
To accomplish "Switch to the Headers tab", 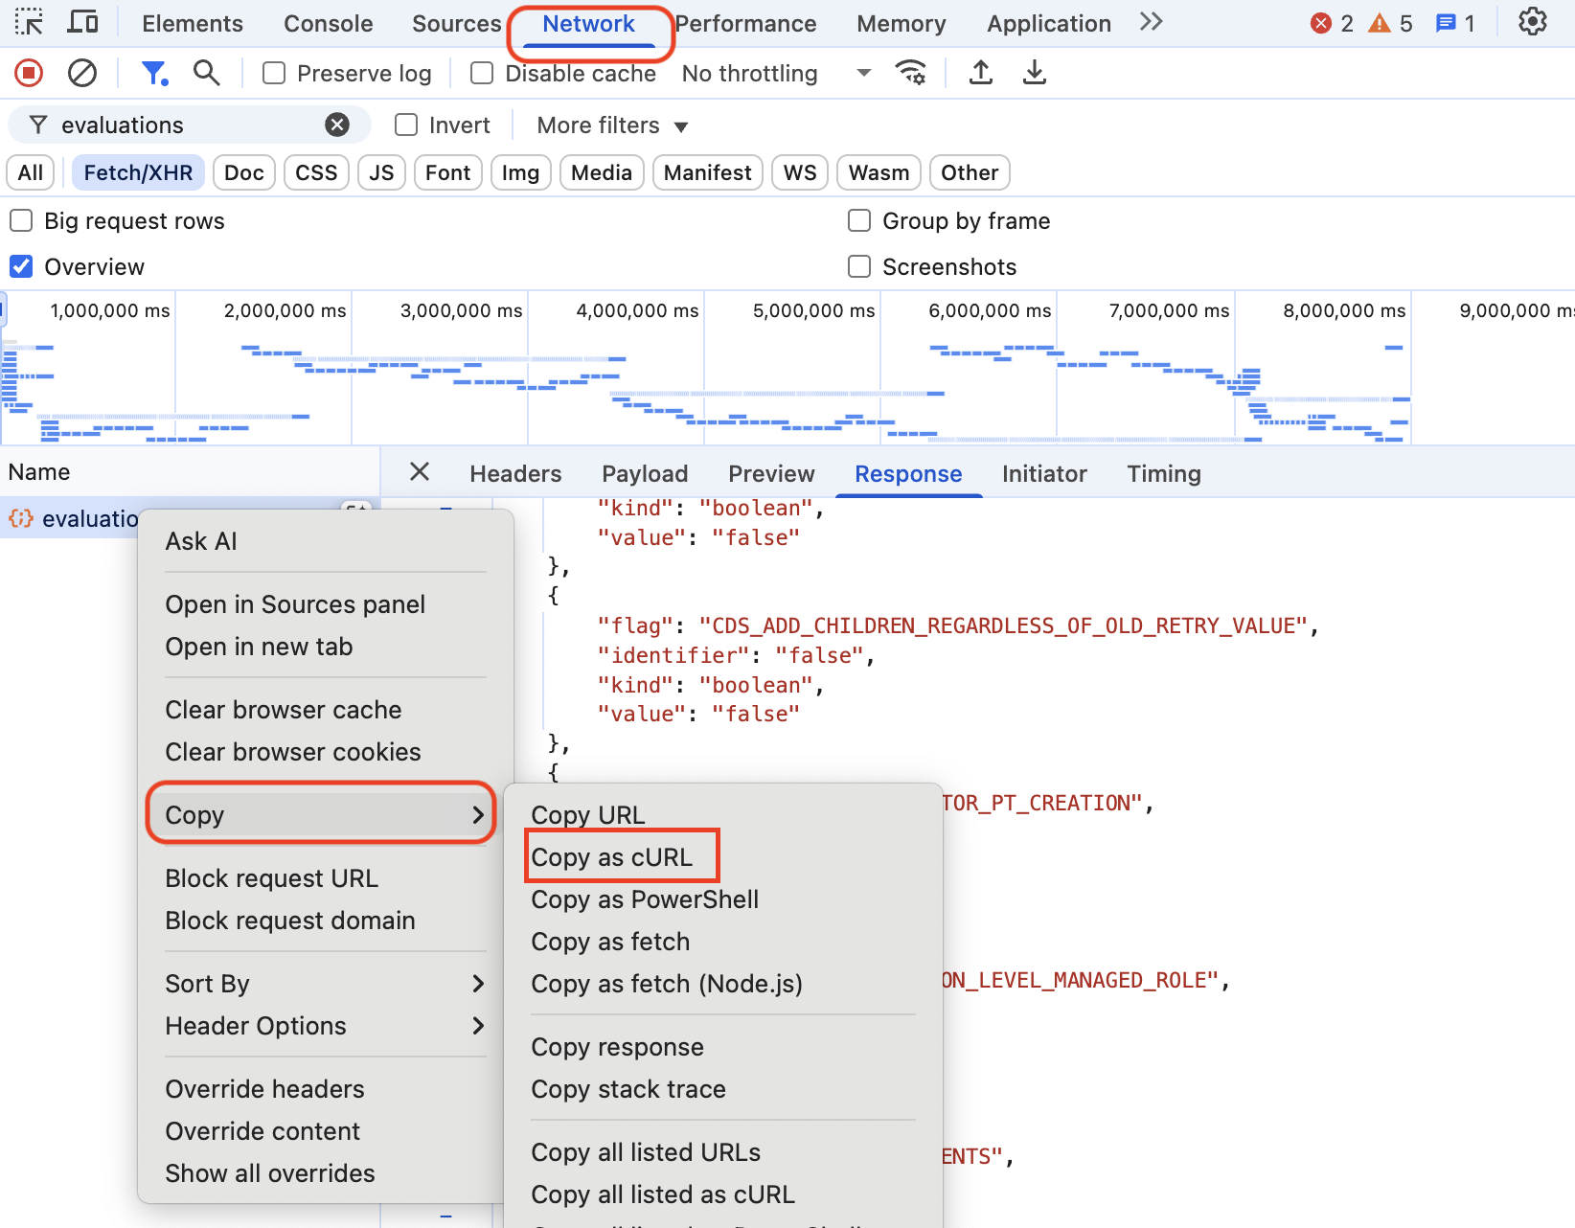I will click(x=515, y=474).
